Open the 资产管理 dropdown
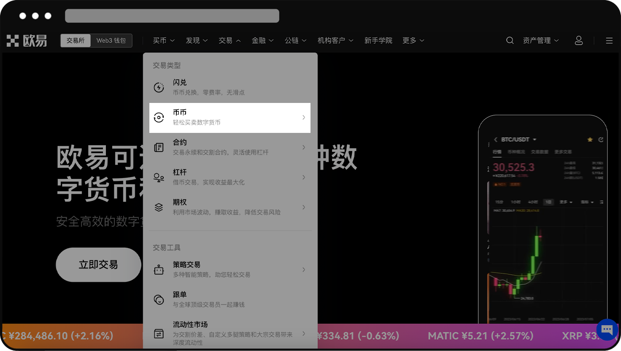 coord(541,40)
